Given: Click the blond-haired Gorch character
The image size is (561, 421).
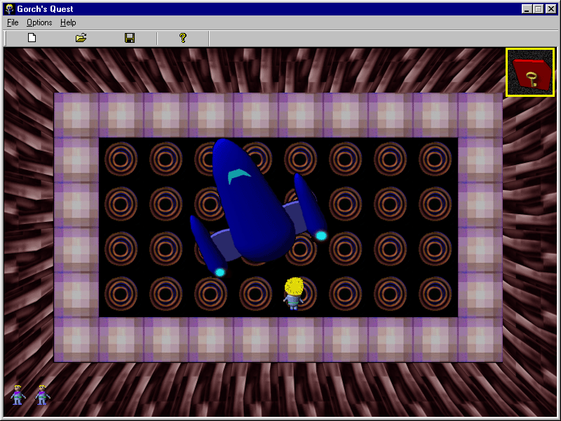Looking at the screenshot, I should coord(293,293).
